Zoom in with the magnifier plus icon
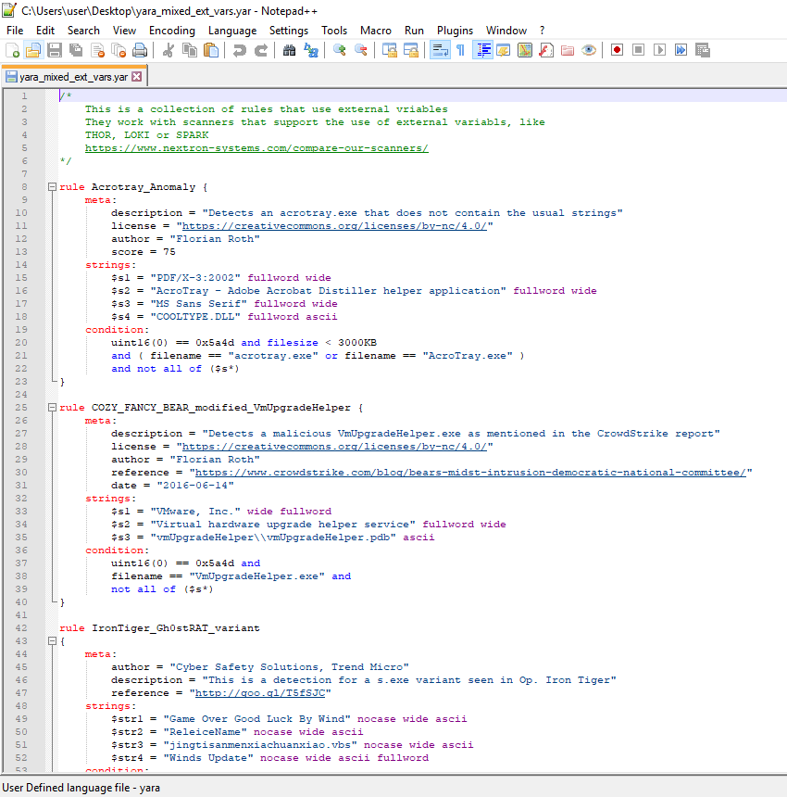 (339, 50)
